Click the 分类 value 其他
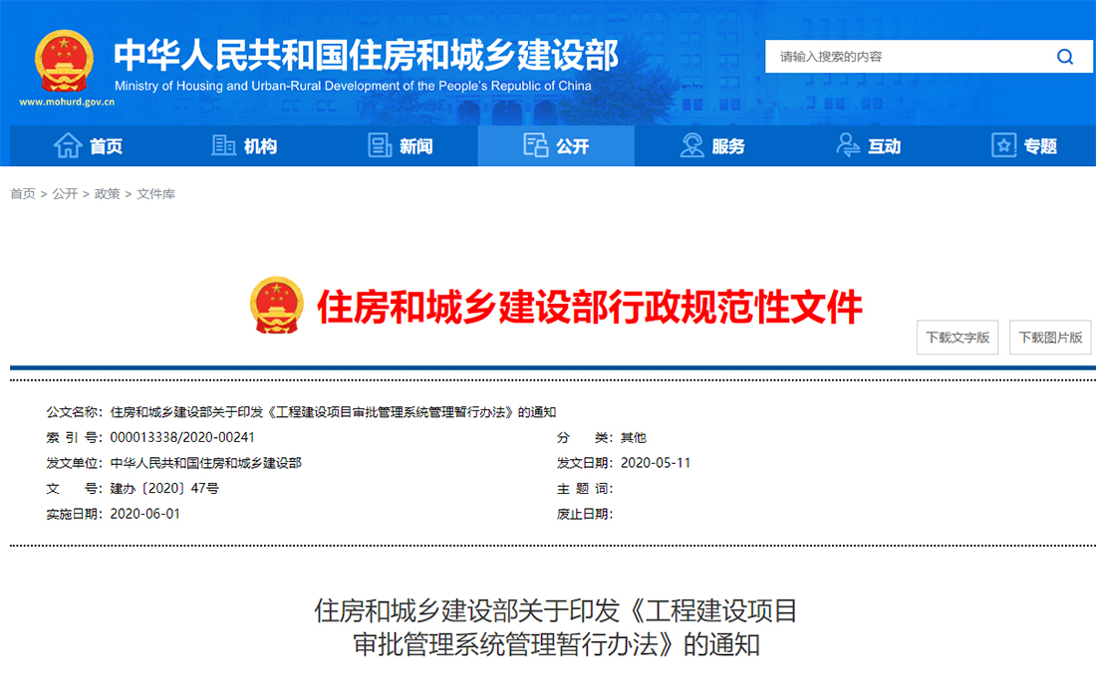 634,437
